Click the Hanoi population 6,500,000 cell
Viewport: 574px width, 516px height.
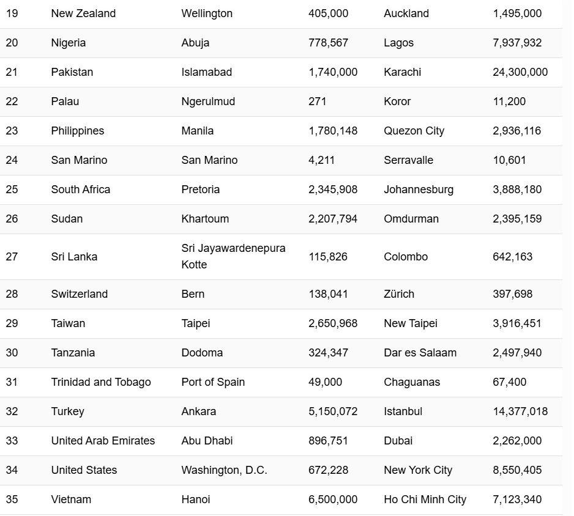[x=333, y=499]
